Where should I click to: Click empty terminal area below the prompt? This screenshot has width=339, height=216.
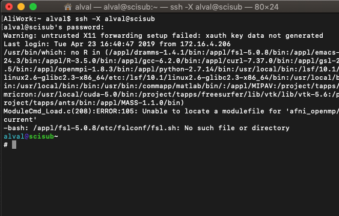169,181
